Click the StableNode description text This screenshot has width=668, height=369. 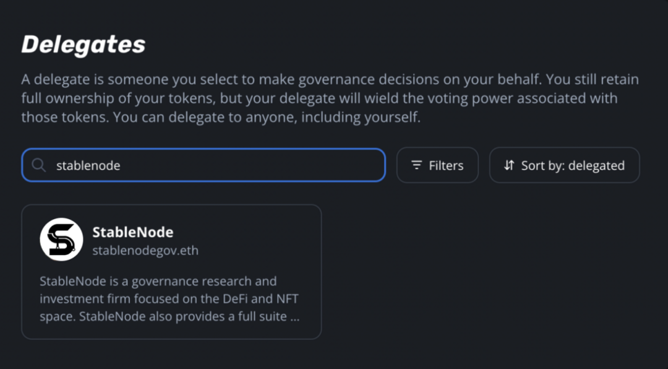click(169, 299)
